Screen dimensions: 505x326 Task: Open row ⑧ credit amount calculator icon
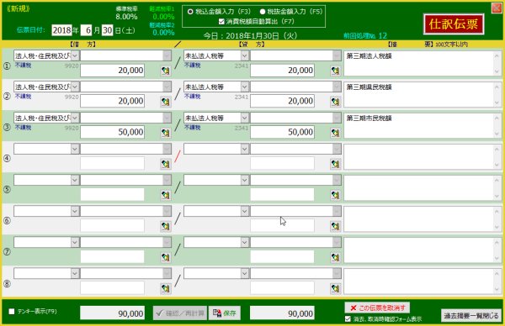(x=335, y=288)
